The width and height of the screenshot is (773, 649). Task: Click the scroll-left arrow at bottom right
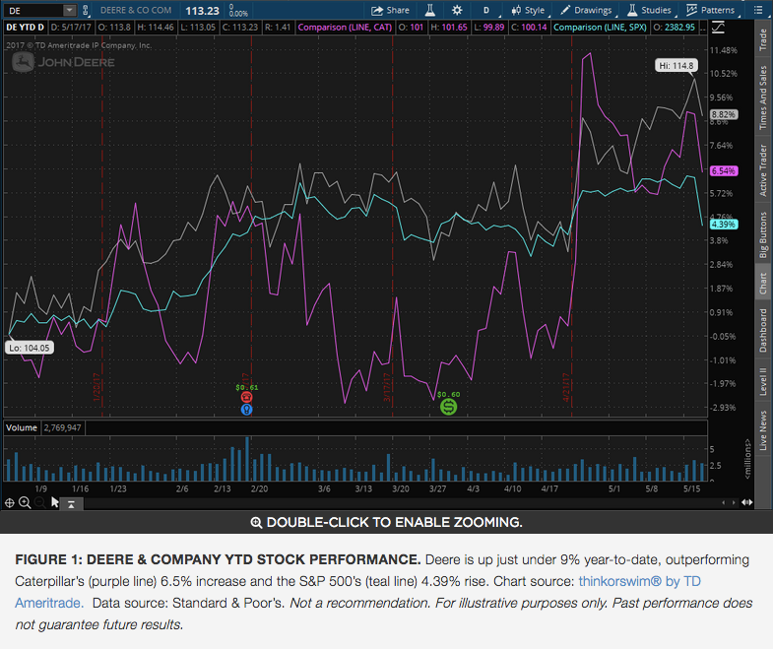click(x=723, y=502)
